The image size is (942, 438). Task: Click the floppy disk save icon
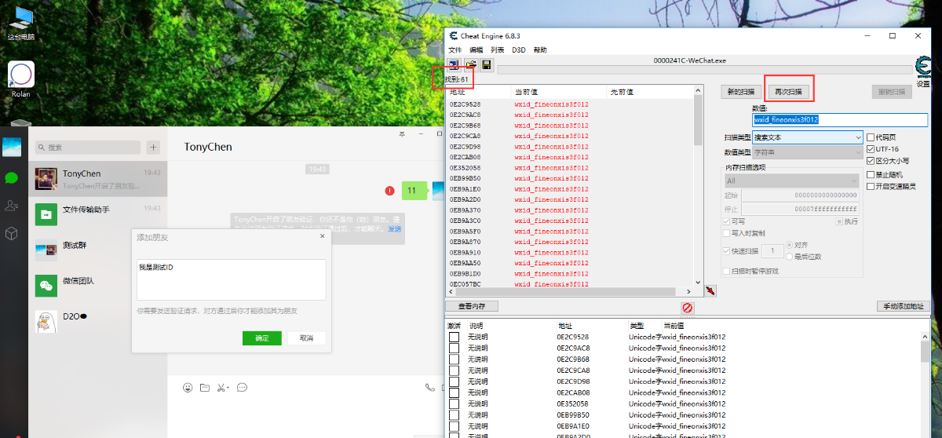[487, 64]
